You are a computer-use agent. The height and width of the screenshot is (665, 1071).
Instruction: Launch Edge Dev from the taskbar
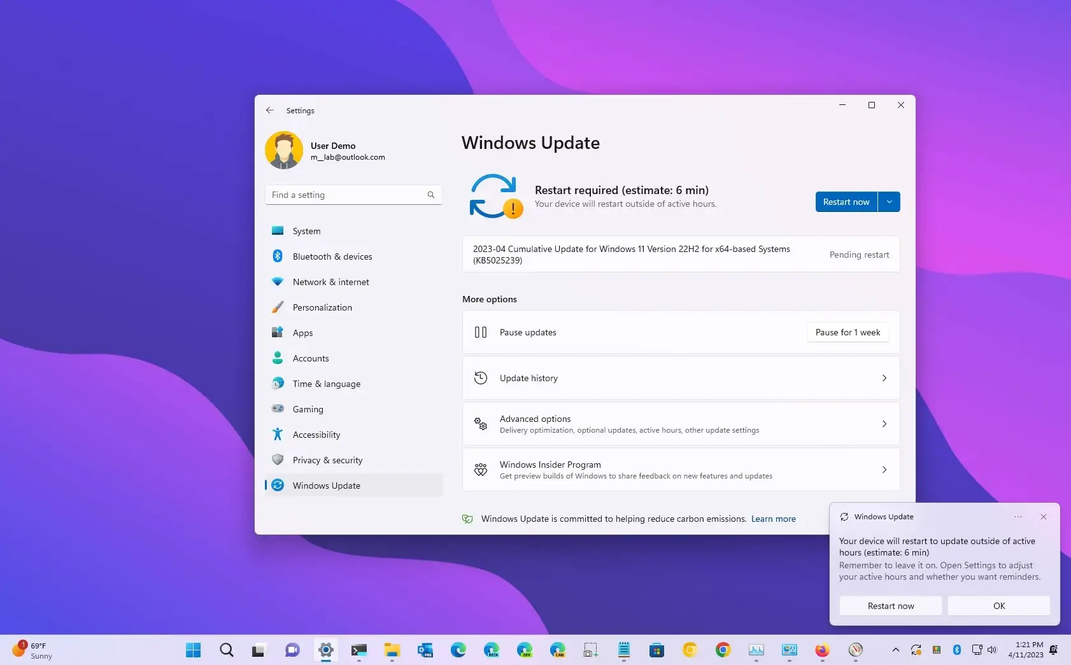tap(524, 650)
